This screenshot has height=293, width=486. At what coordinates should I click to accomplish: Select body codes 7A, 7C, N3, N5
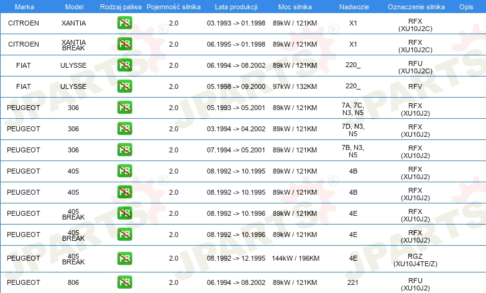tap(353, 109)
